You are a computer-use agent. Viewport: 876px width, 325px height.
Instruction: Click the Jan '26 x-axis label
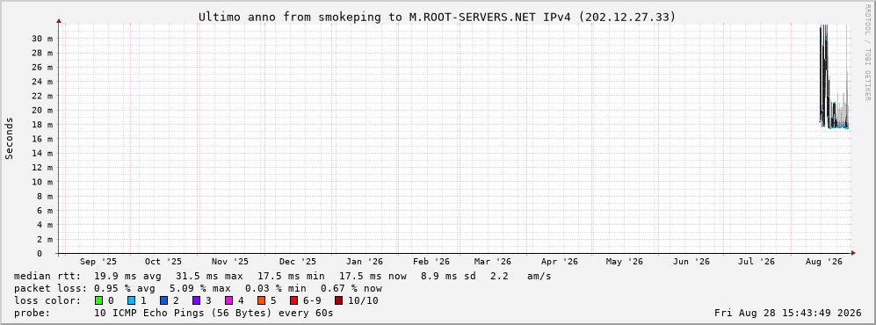pos(365,262)
